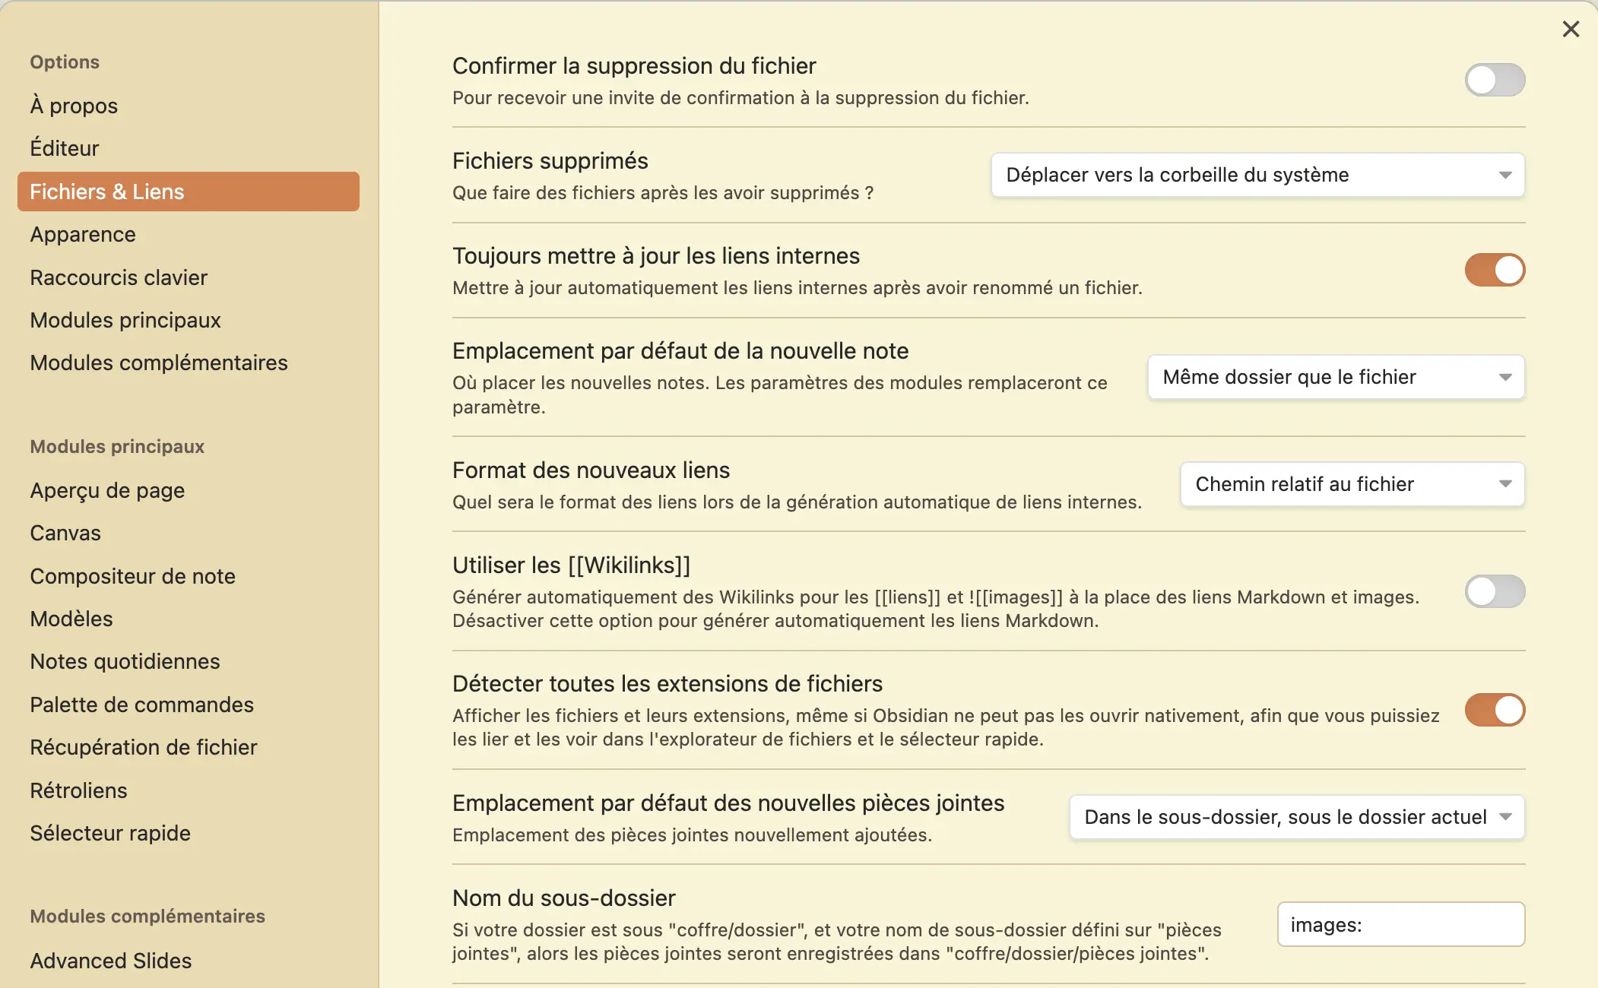Open the Format des nouveaux liens dropdown
This screenshot has height=988, width=1598.
pyautogui.click(x=1352, y=485)
